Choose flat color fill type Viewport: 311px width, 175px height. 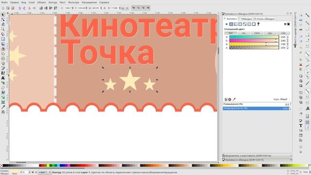pyautogui.click(x=231, y=24)
